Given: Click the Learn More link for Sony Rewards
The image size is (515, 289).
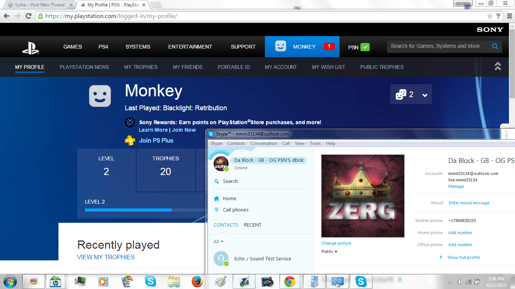Looking at the screenshot, I should pyautogui.click(x=153, y=130).
